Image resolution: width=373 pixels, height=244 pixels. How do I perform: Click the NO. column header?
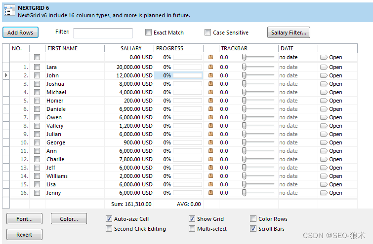(19, 48)
